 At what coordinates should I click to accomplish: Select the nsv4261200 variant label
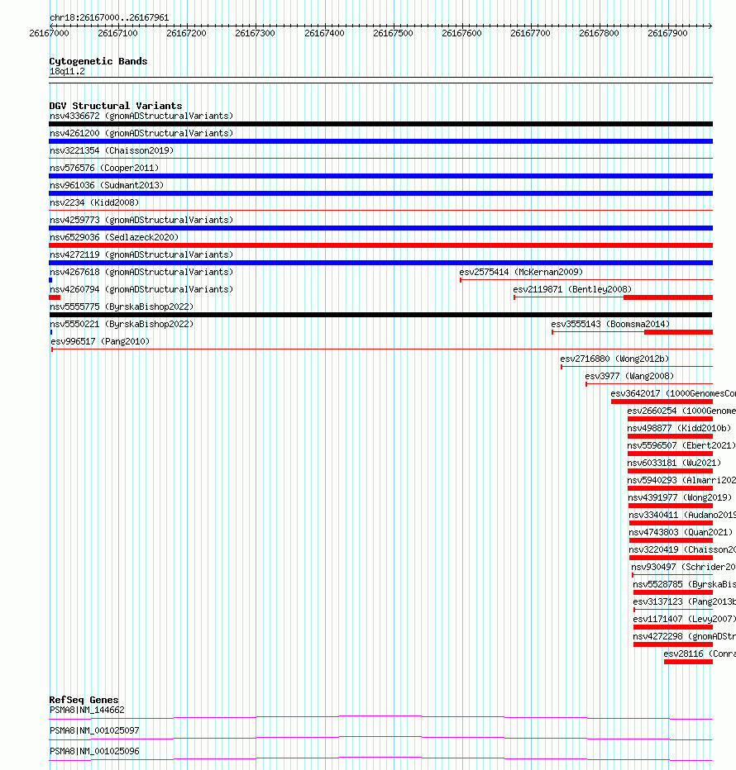pos(141,133)
